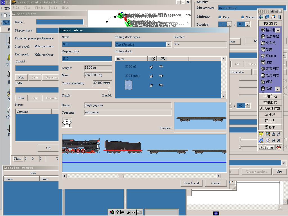Click Save & exit in Consist editor

pyautogui.click(x=191, y=183)
